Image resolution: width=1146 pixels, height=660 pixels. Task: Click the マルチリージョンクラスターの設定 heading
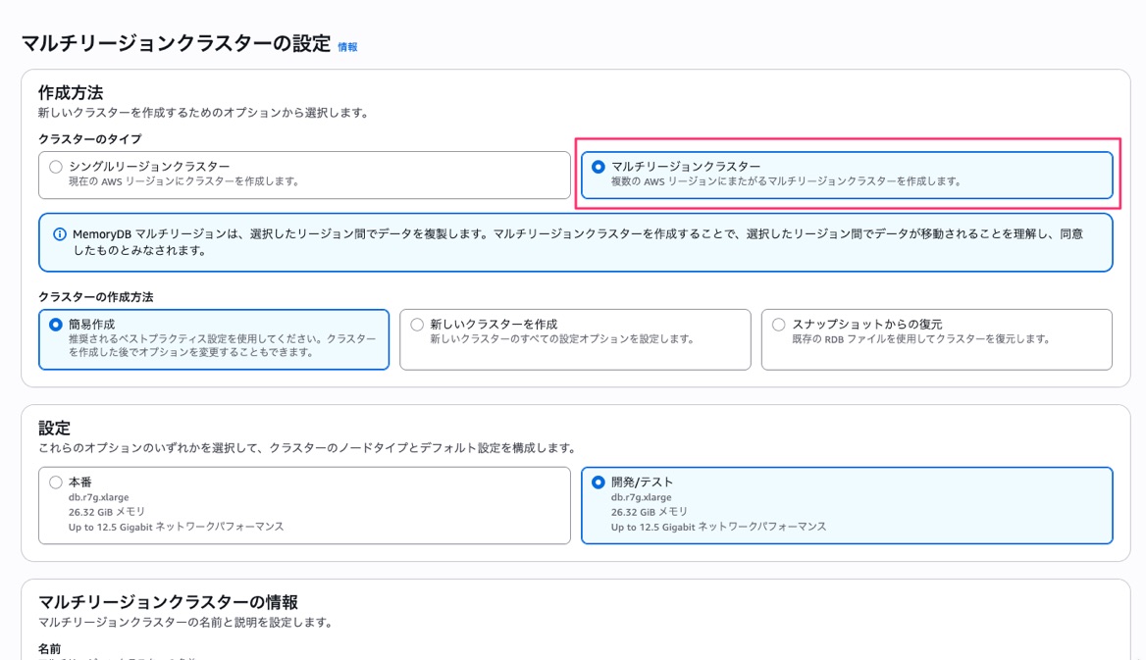176,44
